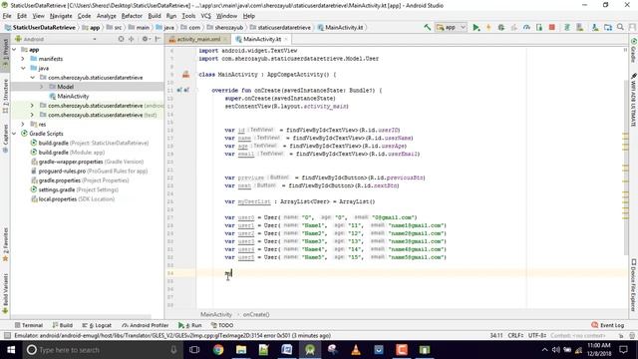Open Project panel settings gear icon
This screenshot has width=638, height=359.
pos(146,39)
